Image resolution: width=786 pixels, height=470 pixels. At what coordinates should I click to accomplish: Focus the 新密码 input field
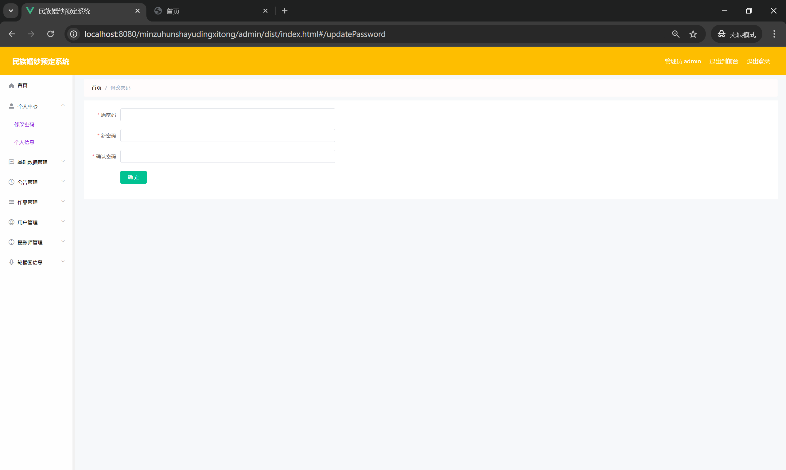click(x=228, y=135)
